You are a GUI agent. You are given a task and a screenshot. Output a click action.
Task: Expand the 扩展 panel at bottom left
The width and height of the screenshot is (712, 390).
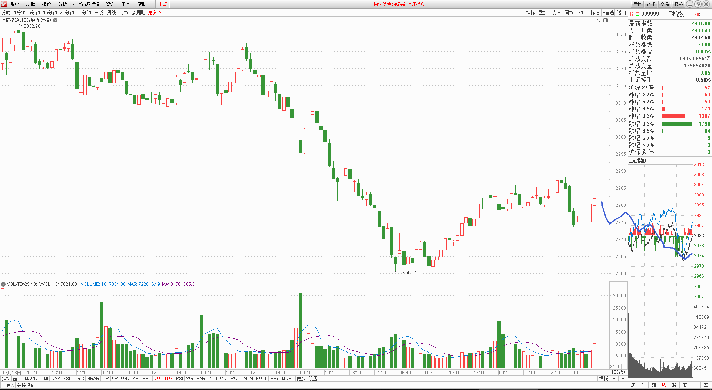(x=7, y=385)
